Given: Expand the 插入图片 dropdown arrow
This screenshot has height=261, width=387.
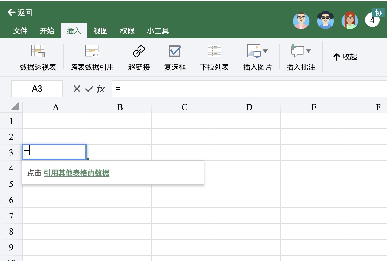Looking at the screenshot, I should [x=265, y=51].
